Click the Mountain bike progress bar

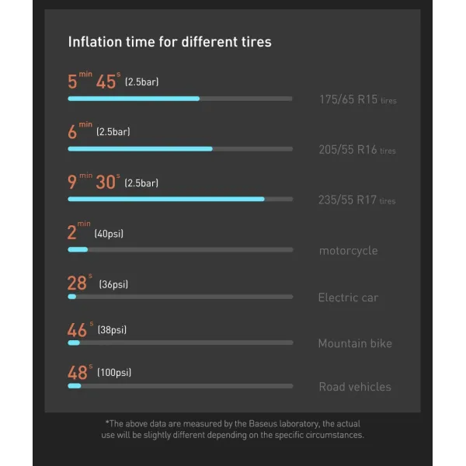click(x=180, y=343)
